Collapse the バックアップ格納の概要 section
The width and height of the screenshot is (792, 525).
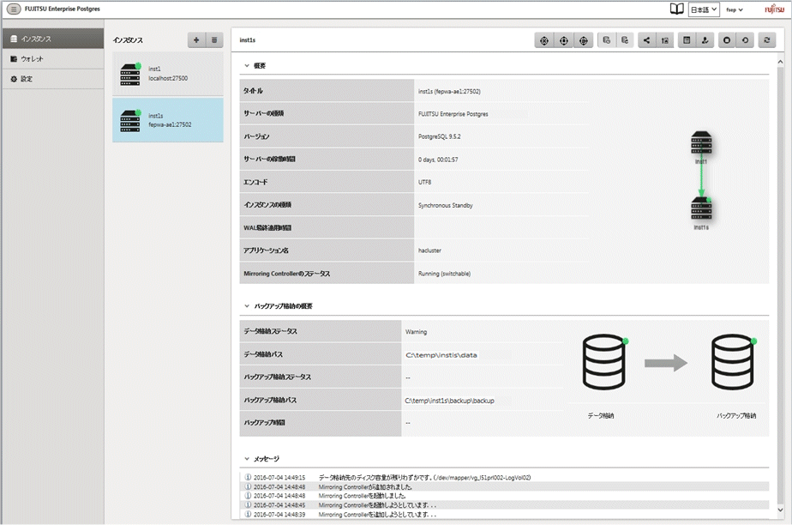pyautogui.click(x=247, y=306)
